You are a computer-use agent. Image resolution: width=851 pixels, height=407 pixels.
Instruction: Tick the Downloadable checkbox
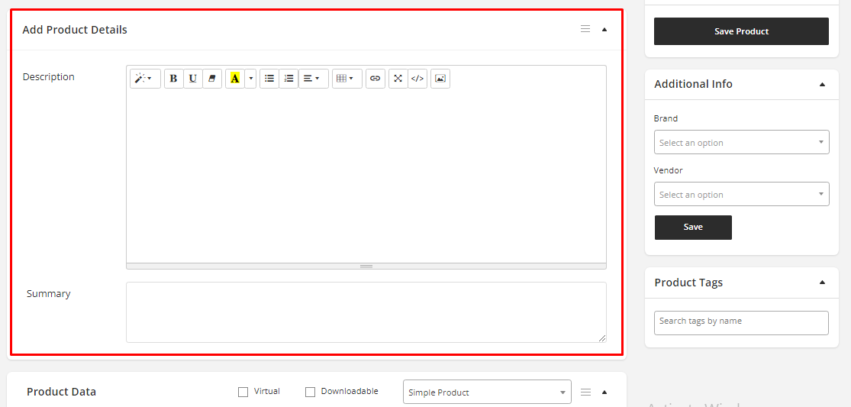pos(310,392)
